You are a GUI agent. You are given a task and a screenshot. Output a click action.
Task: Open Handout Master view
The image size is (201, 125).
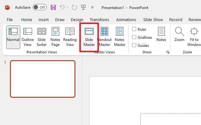tap(104, 37)
